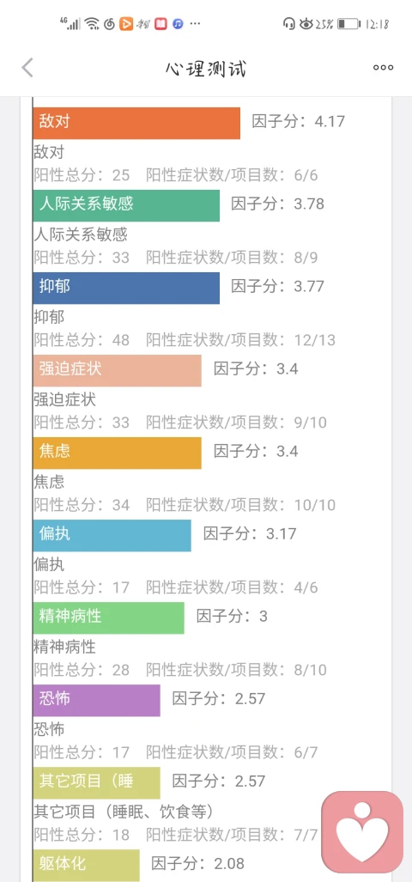Select the 躯体化 bar
The image size is (412, 882).
(86, 865)
